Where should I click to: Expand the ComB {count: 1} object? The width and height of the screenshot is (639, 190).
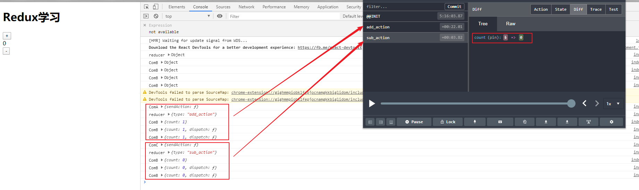[162, 122]
